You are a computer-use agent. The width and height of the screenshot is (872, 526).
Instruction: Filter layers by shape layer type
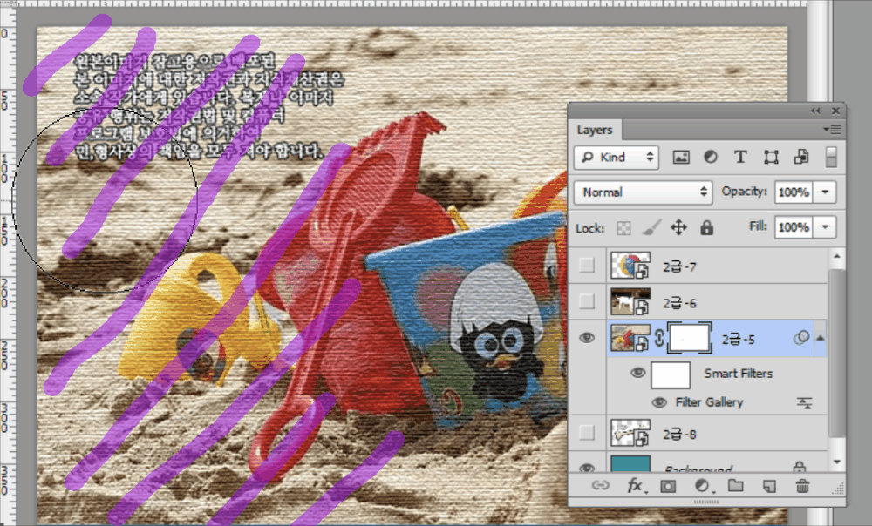pos(771,157)
